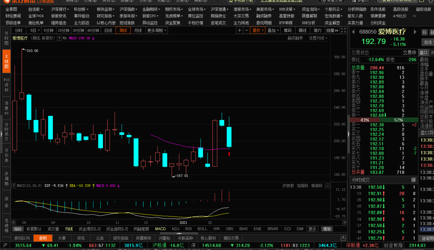
Task: Open 资金 in the left sidebar
Action: click(7, 202)
